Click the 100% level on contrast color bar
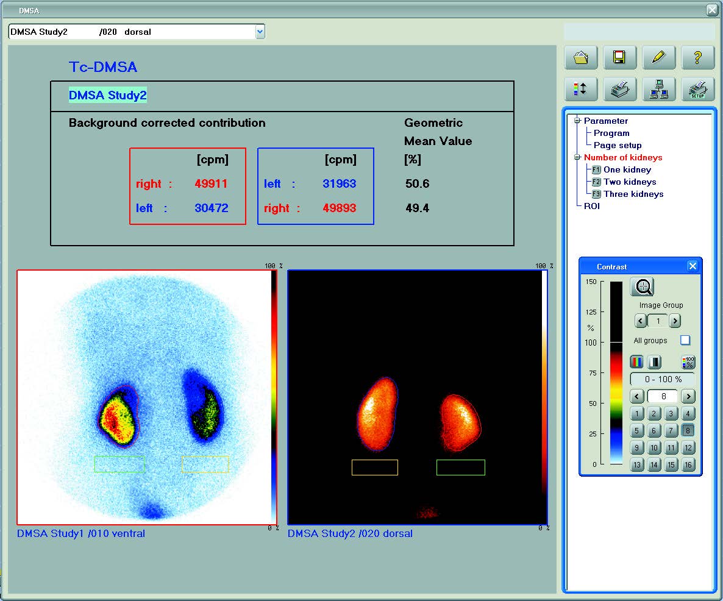This screenshot has height=601, width=723. 616,343
